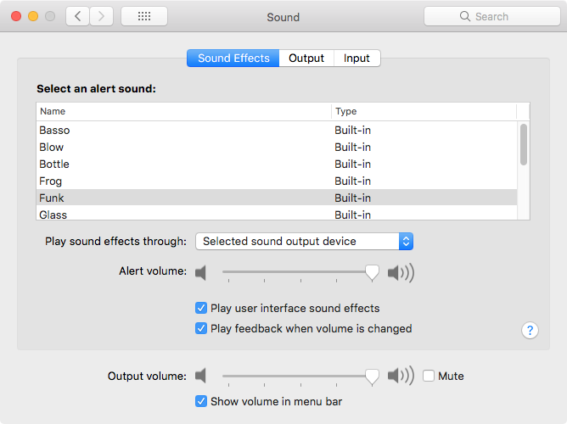Show all preferences grid icon
Screen dimensions: 567x424
(x=144, y=16)
